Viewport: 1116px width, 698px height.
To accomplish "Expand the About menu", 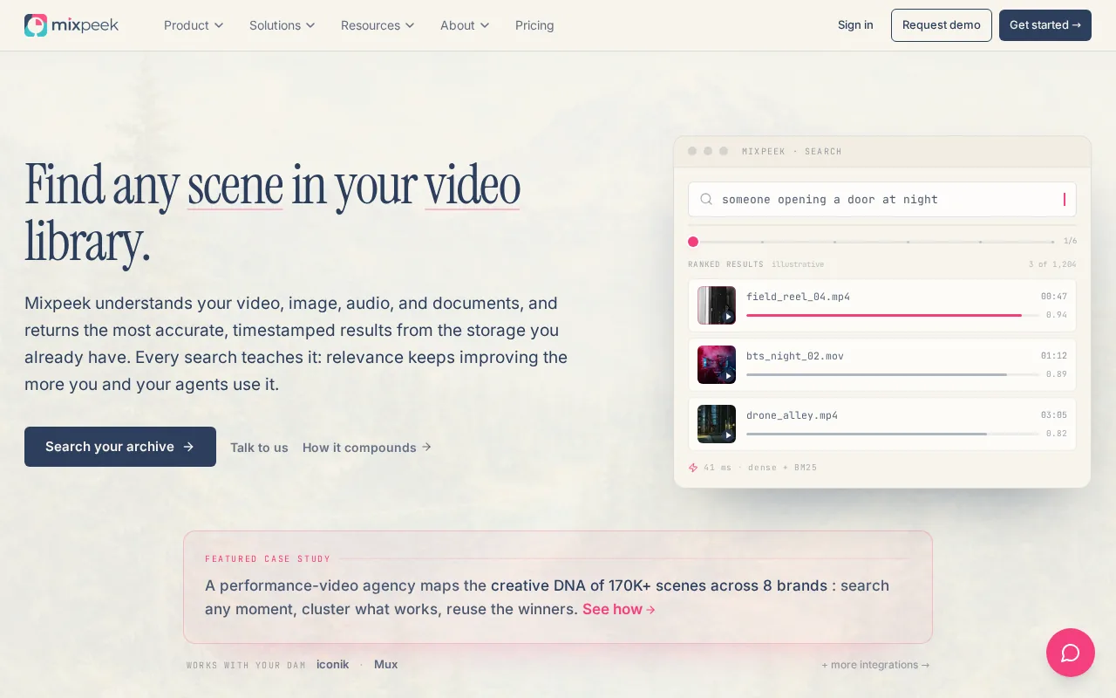I will click(x=465, y=25).
